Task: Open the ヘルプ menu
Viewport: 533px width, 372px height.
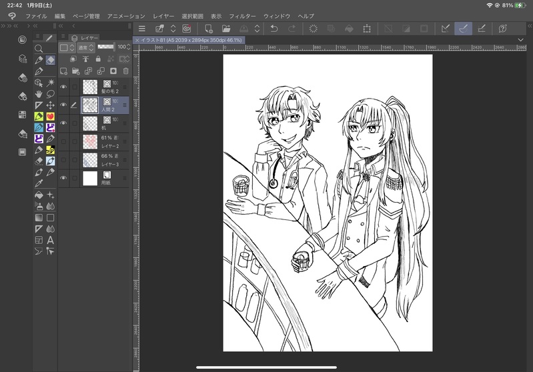Action: pyautogui.click(x=306, y=16)
